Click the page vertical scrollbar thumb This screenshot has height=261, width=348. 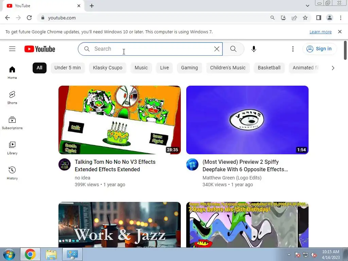[345, 50]
